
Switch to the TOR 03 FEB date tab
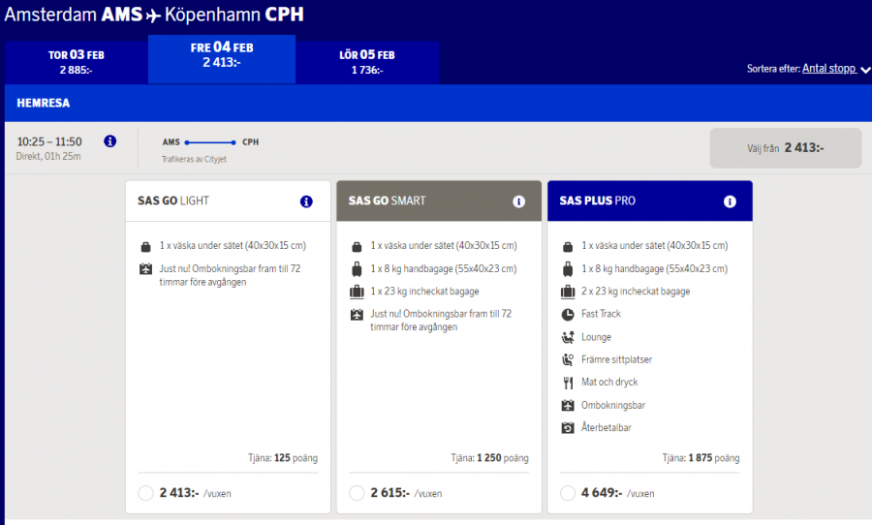(76, 62)
